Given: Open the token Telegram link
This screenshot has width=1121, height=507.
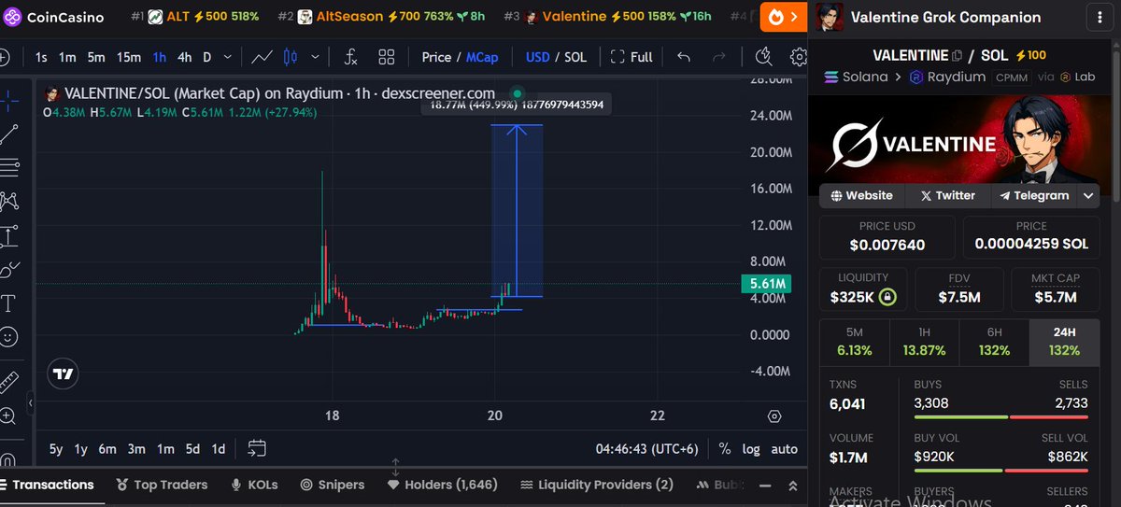Looking at the screenshot, I should [x=1034, y=196].
